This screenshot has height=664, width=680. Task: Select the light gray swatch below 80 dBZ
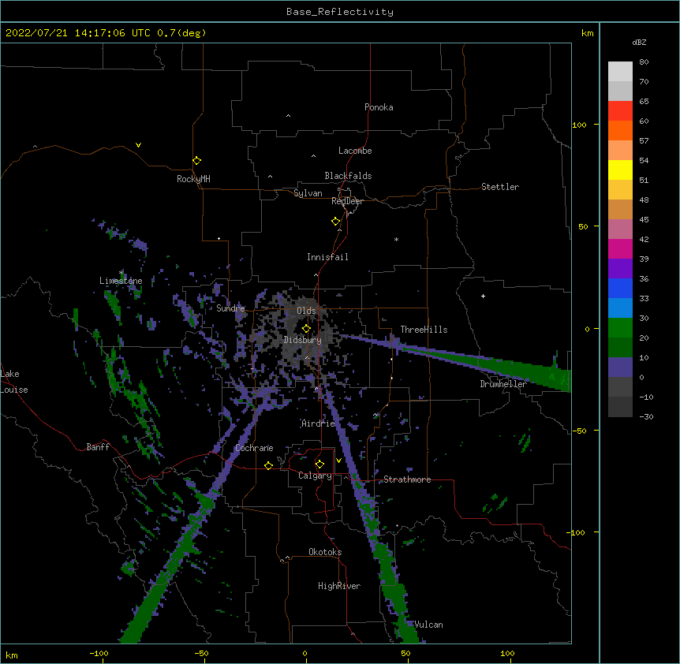pos(620,72)
